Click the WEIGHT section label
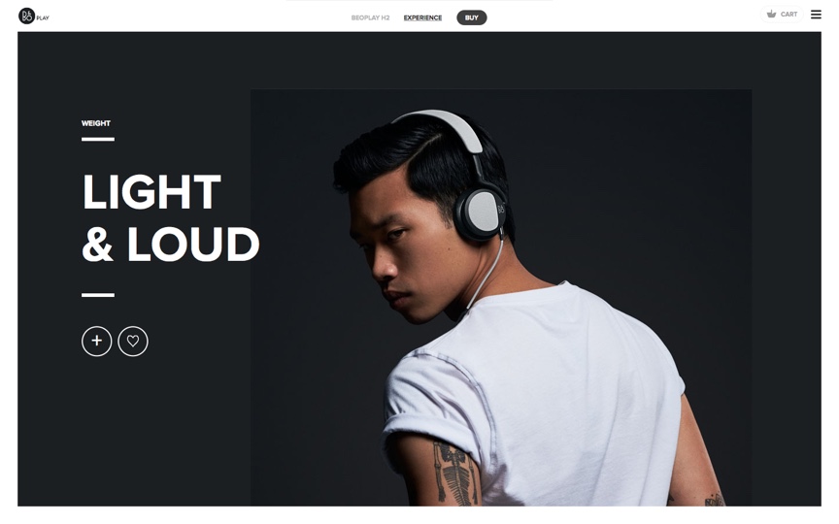 (96, 123)
